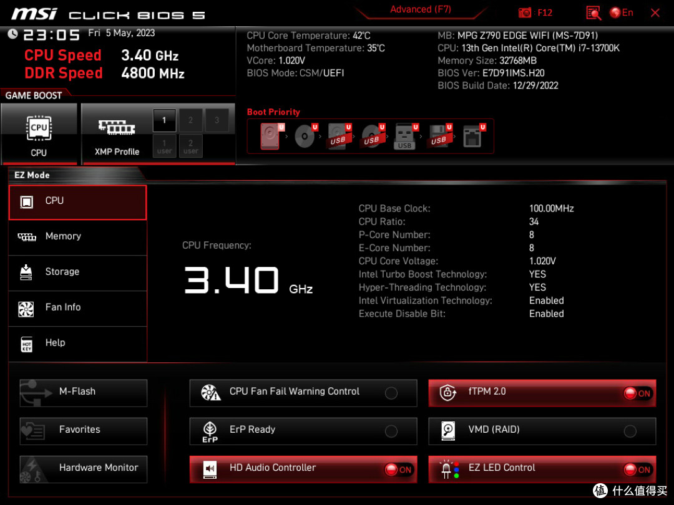The width and height of the screenshot is (674, 505).
Task: Click the Boot Priority heading
Action: coord(273,112)
